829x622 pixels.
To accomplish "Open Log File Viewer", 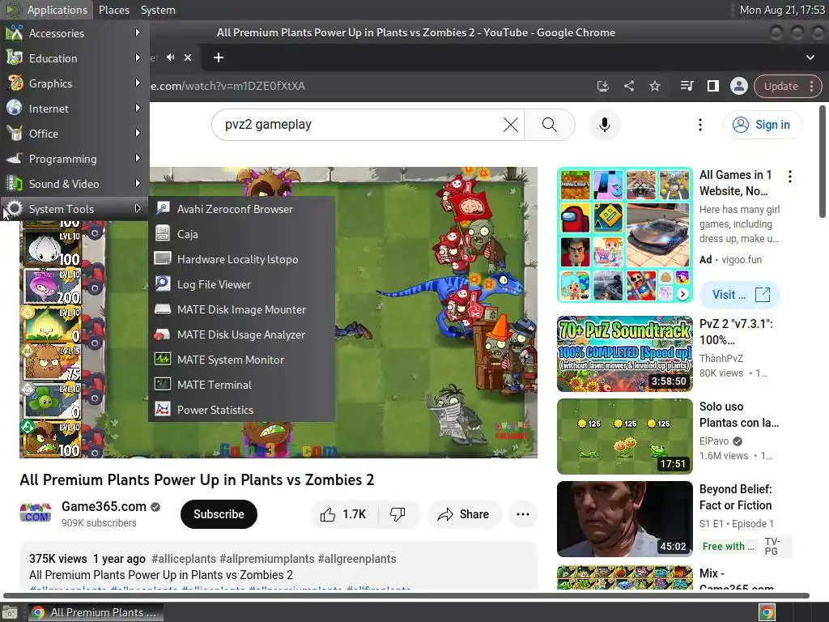I will point(241,284).
